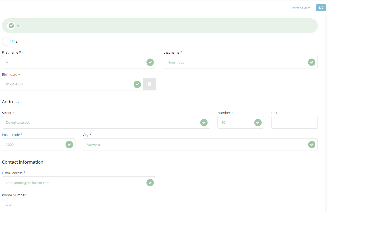
Task: Click the 1/7 step indicator badge
Action: tap(321, 8)
